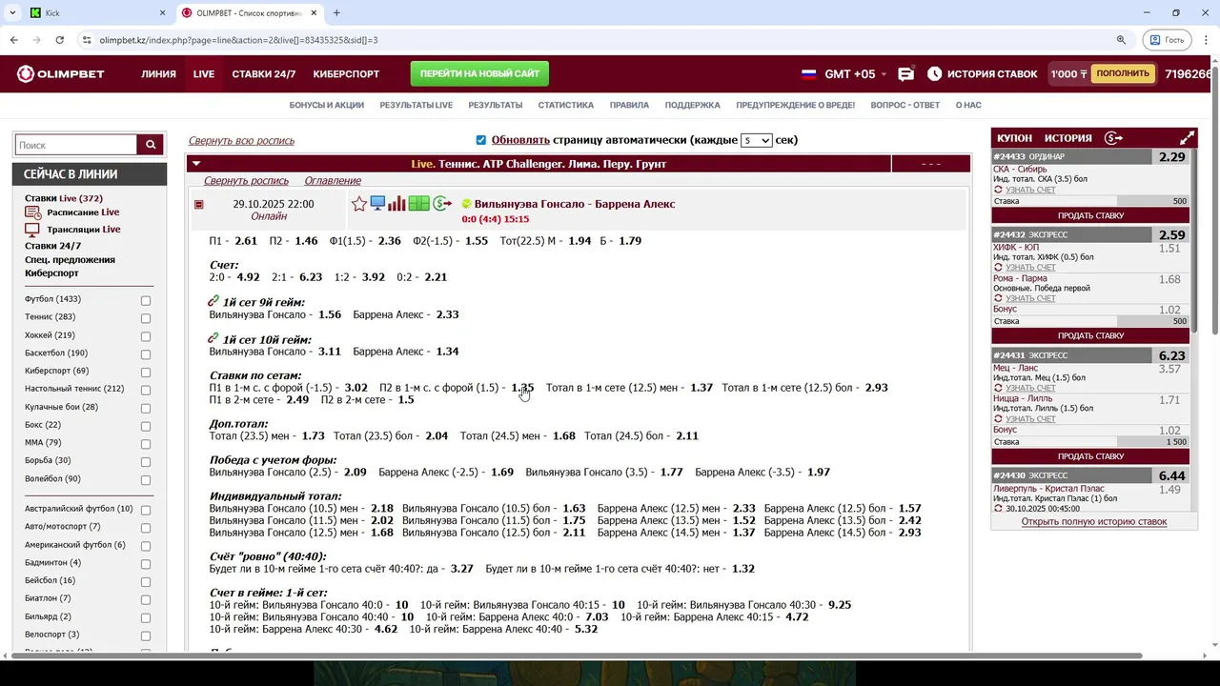Click Свернуть роспись link
Image resolution: width=1220 pixels, height=686 pixels.
point(246,180)
